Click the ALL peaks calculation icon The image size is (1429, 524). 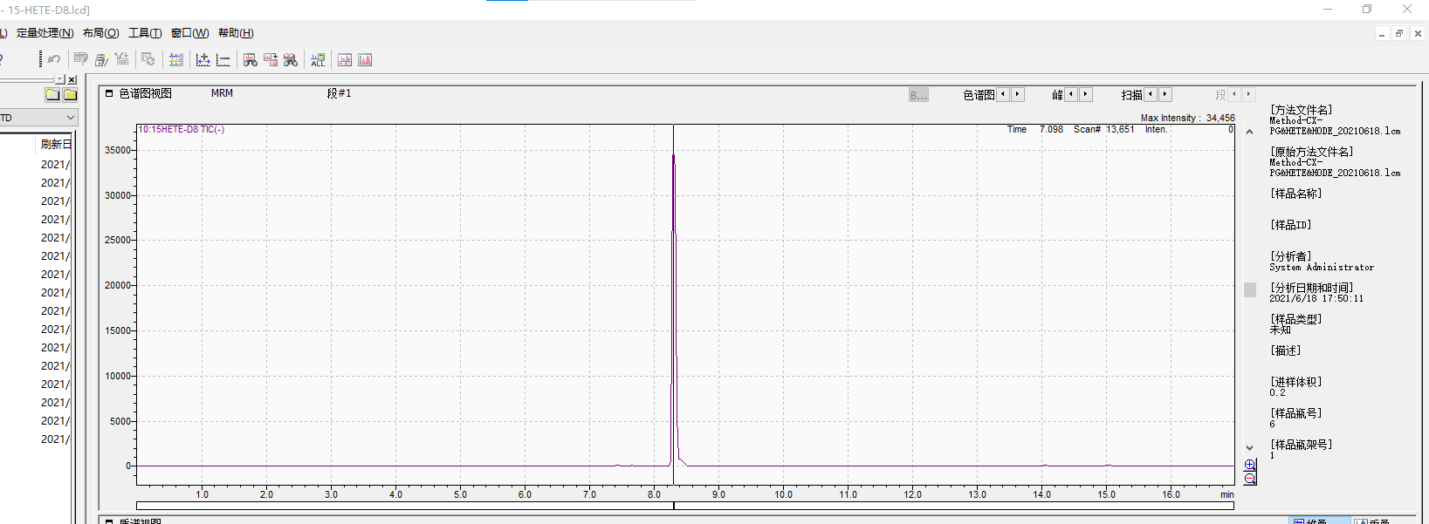(x=318, y=59)
